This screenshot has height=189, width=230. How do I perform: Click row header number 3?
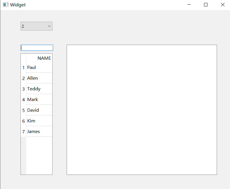[x=23, y=89]
